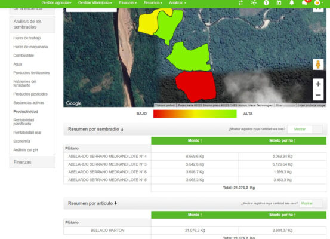Open Sustancias activas report
This screenshot has height=239, width=330.
(29, 103)
